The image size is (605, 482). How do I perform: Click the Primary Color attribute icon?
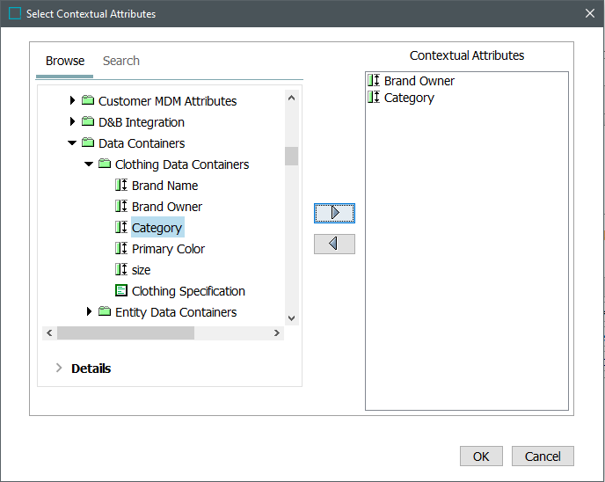[121, 249]
